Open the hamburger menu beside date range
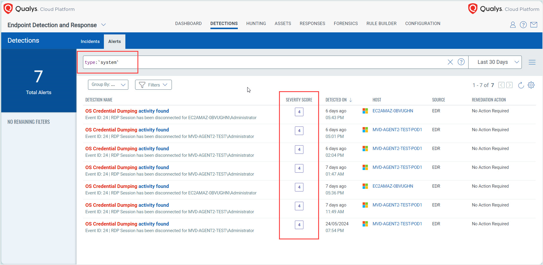The height and width of the screenshot is (265, 543). (532, 62)
